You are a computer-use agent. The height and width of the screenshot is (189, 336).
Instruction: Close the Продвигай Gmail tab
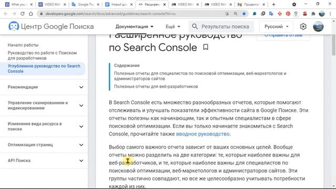[x=264, y=4]
